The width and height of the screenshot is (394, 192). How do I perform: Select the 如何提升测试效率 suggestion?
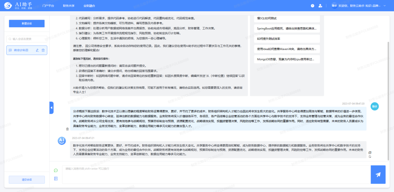pyautogui.click(x=287, y=39)
